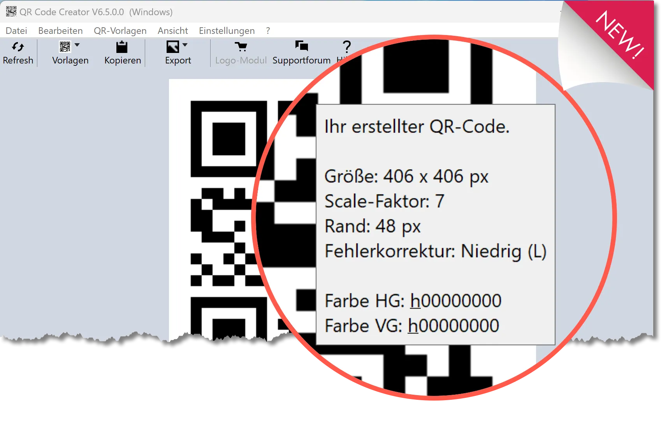Image resolution: width=661 pixels, height=429 pixels.
Task: Click the Farbe HG color value
Action: (x=455, y=301)
